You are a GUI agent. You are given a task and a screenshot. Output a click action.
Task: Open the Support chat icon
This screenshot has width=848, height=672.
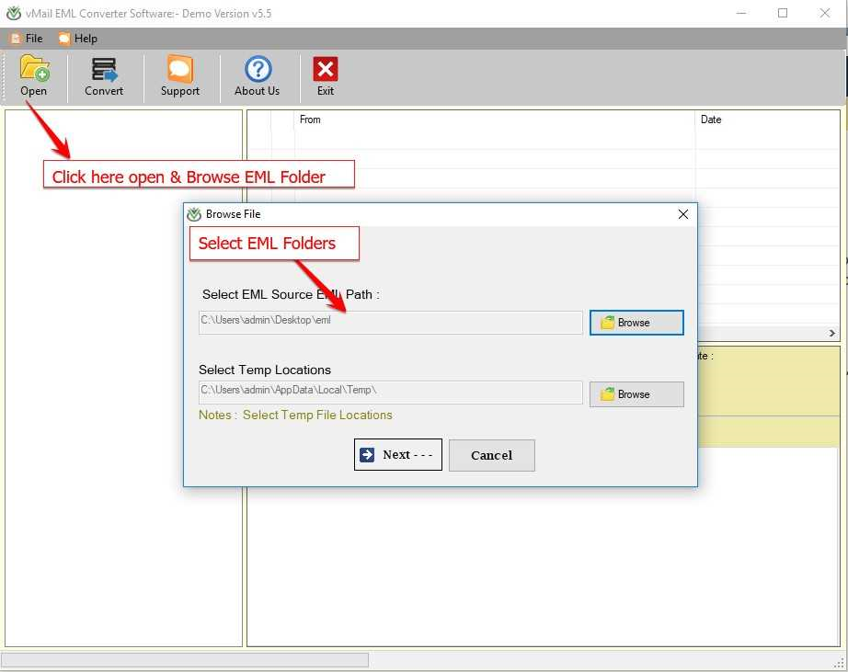(x=179, y=70)
